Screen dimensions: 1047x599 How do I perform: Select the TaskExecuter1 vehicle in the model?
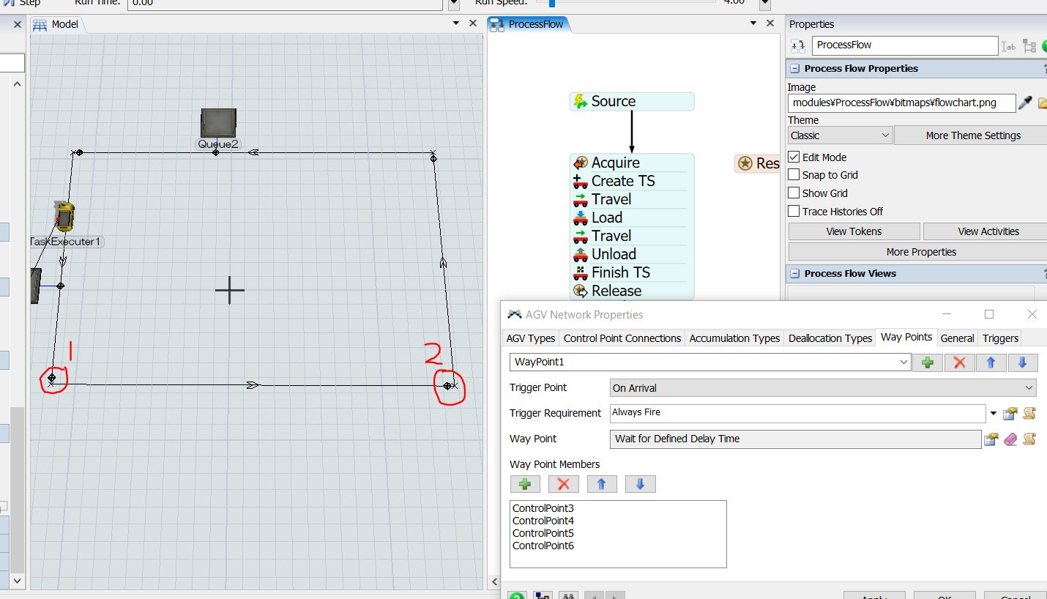tap(65, 217)
